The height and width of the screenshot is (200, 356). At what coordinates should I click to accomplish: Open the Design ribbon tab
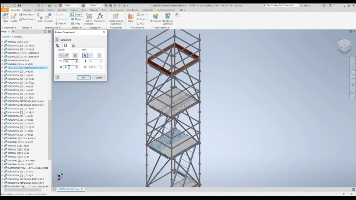[27, 10]
